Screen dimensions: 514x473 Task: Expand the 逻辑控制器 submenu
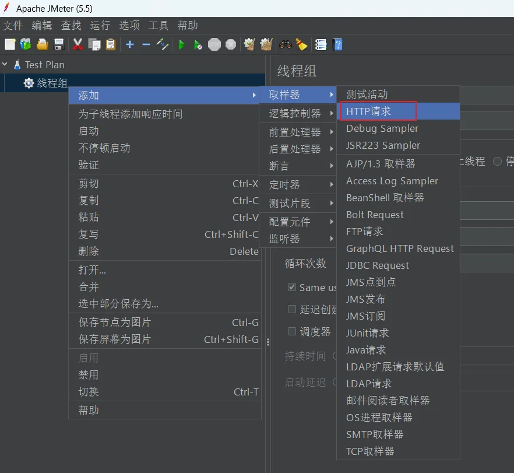(298, 114)
